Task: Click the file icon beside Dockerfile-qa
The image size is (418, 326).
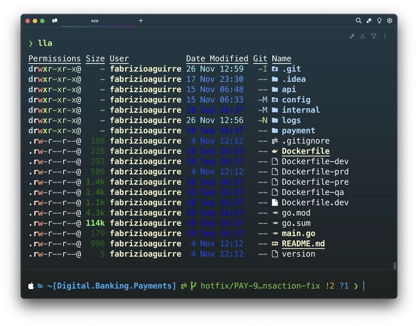Action: tap(275, 192)
